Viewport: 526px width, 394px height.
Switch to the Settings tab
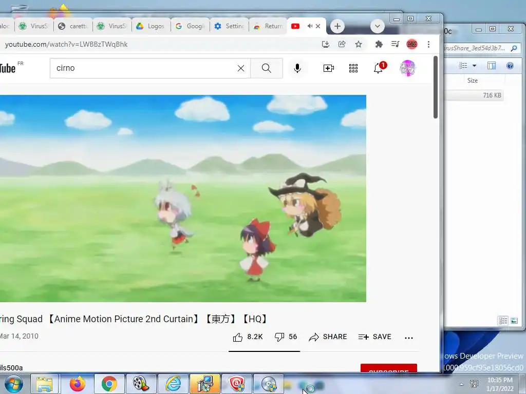(x=230, y=26)
